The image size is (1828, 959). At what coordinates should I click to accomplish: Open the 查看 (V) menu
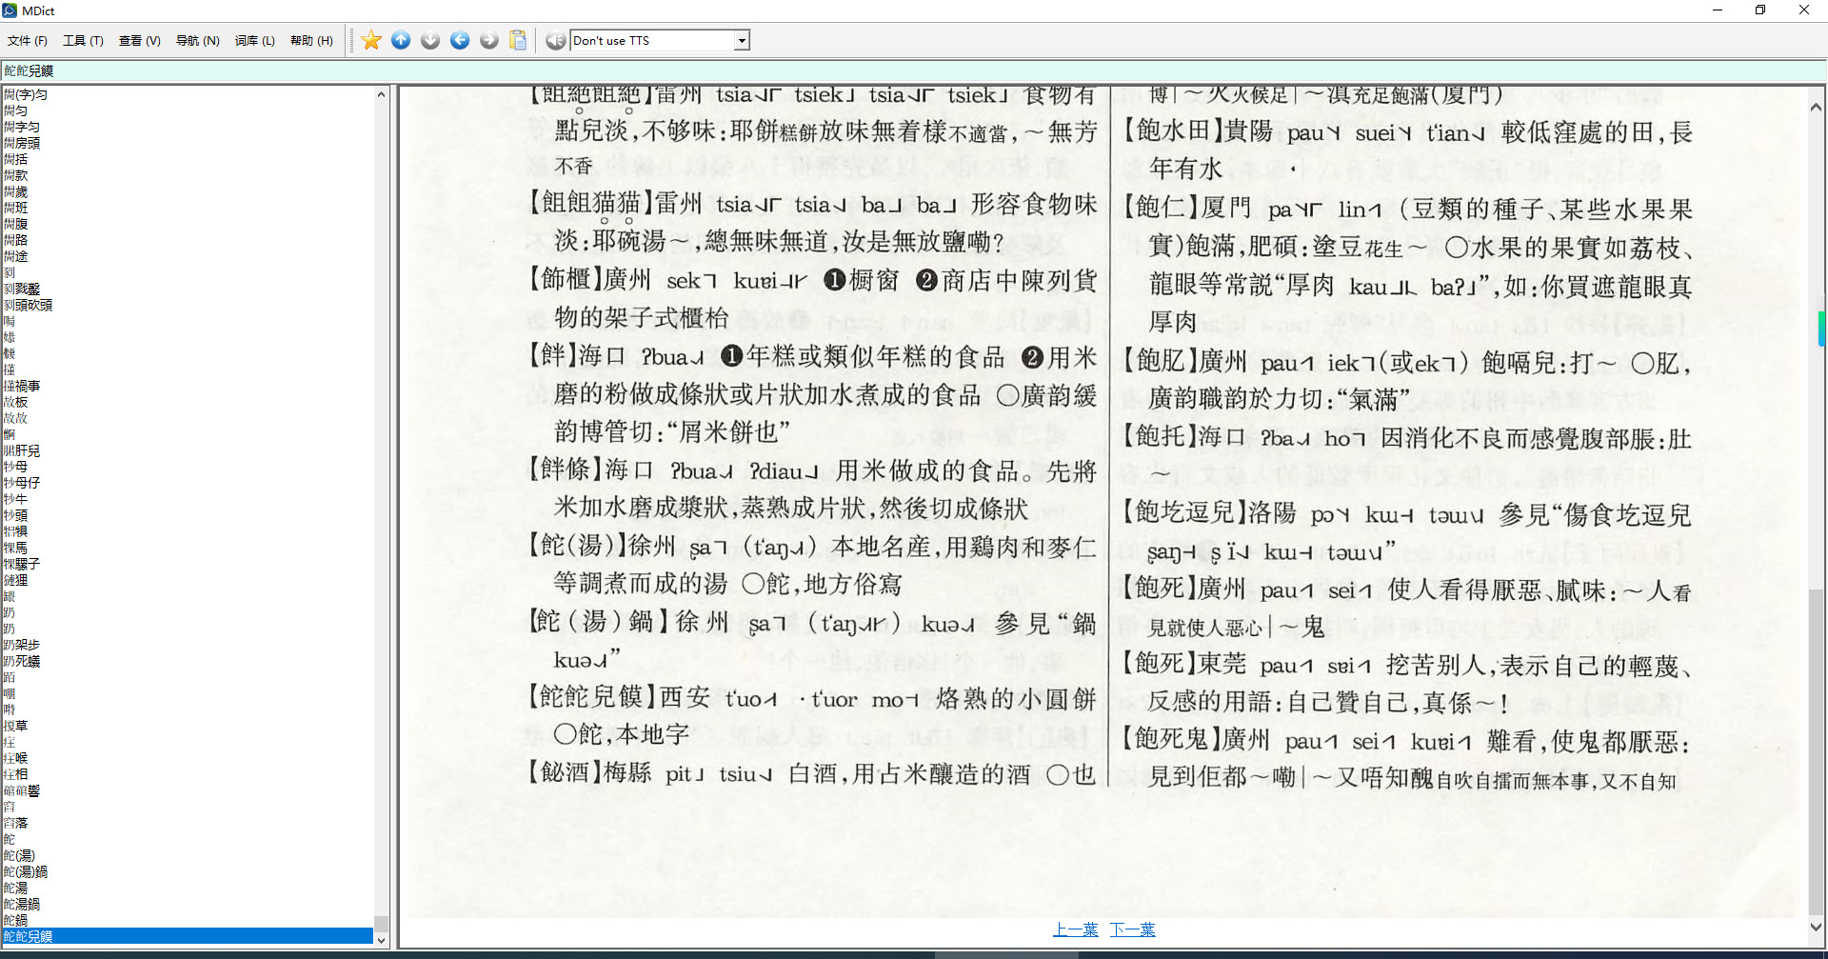(x=139, y=41)
